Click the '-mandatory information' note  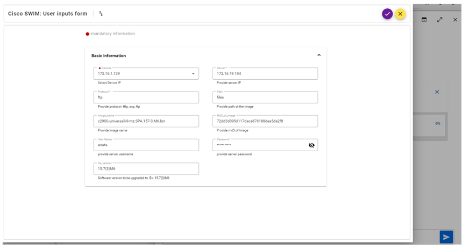click(x=112, y=34)
